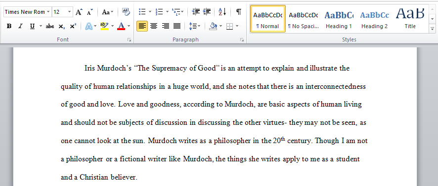Viewport: 438px width, 186px height.
Task: Open the highlight color dropdown arrow
Action: point(112,26)
